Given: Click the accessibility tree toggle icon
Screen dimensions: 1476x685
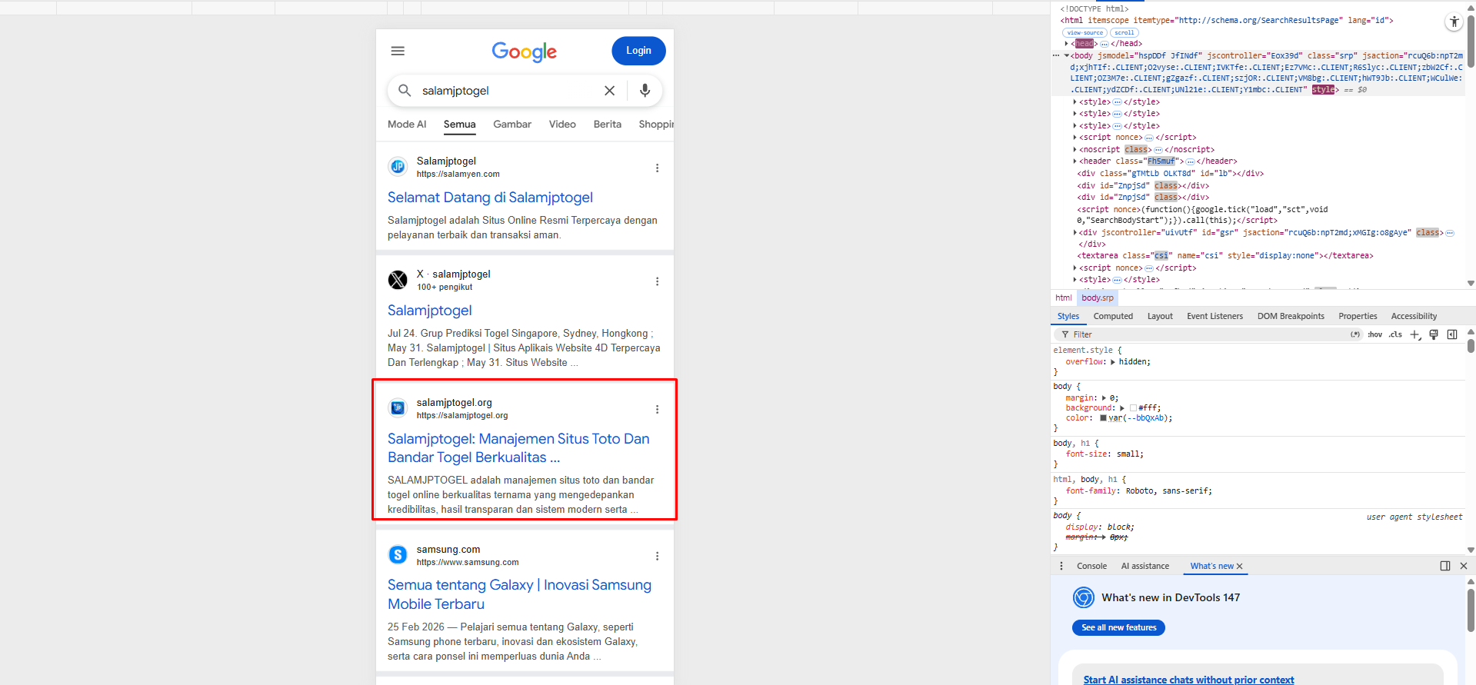Looking at the screenshot, I should pyautogui.click(x=1454, y=22).
